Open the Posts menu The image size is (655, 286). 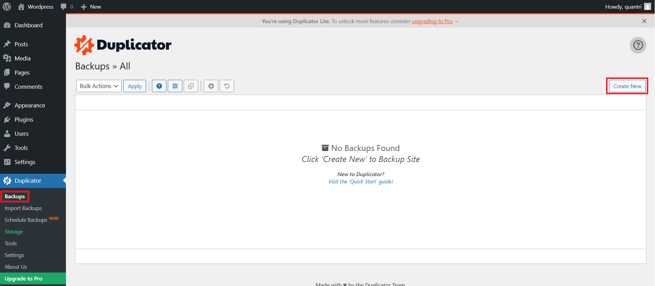pos(33,44)
